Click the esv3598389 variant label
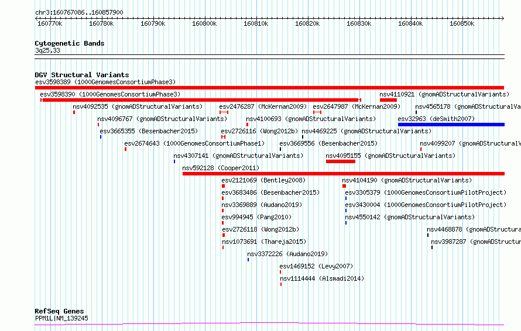The width and height of the screenshot is (521, 331). point(105,82)
